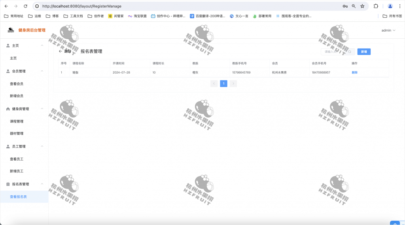Click the back arrow next to 返回

tap(60, 51)
